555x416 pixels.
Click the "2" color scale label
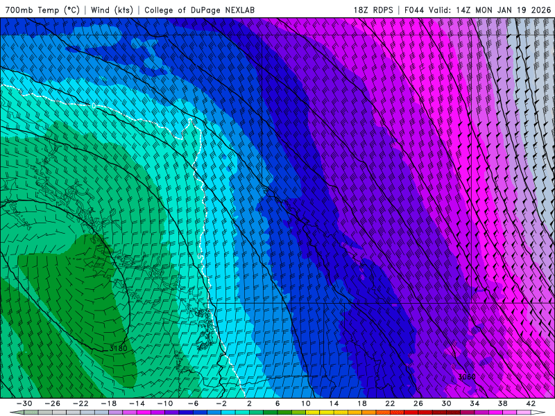click(249, 404)
